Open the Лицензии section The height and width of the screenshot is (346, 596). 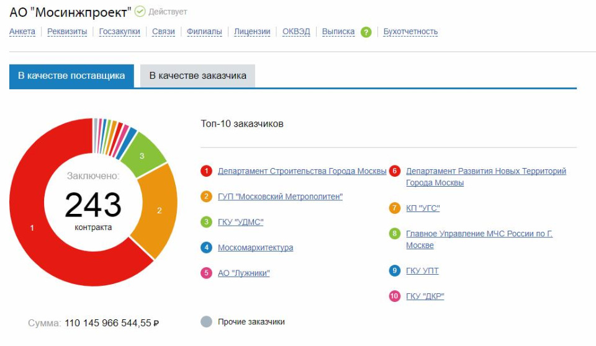click(x=252, y=32)
